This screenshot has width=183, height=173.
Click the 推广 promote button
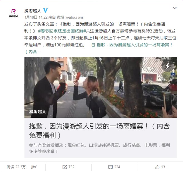point(35,167)
